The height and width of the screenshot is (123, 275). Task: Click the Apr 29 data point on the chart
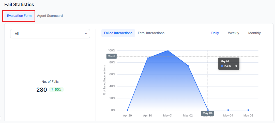pyautogui.click(x=127, y=110)
